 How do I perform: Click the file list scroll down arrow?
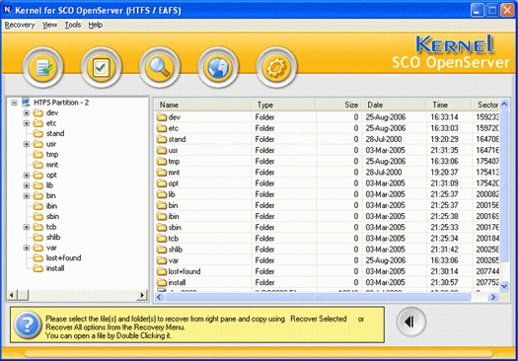click(504, 286)
